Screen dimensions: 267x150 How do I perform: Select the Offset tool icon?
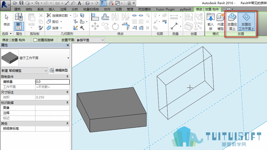point(105,17)
